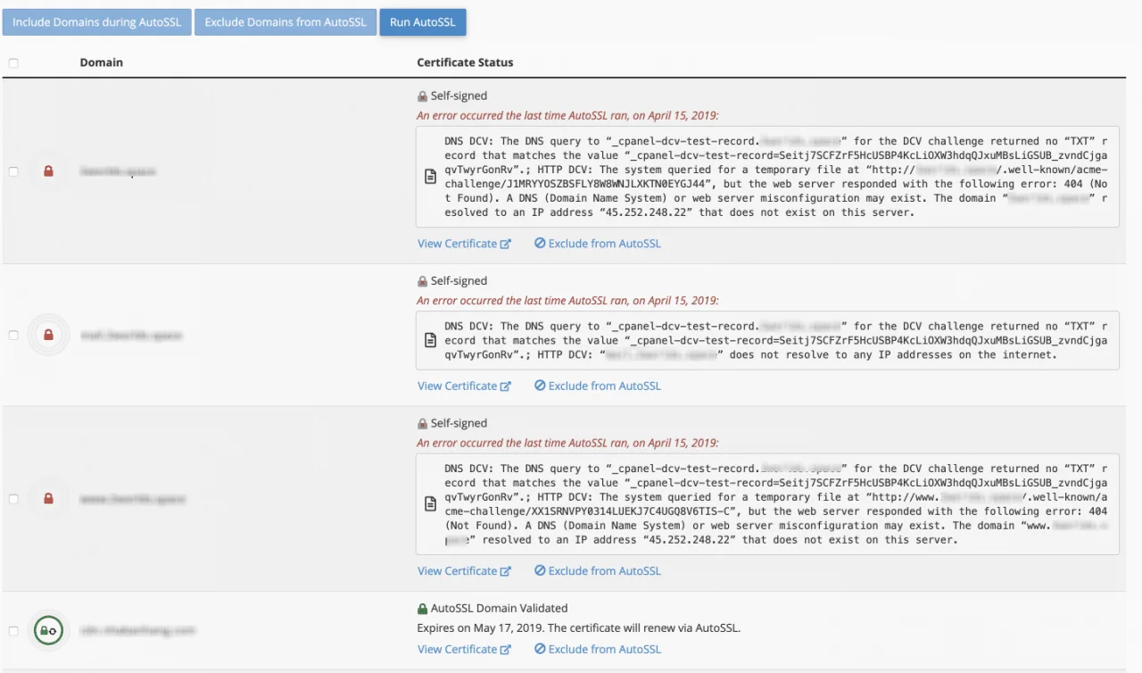Click the lock icon beside AutoSSL Domain Validated
The height and width of the screenshot is (673, 1142).
pyautogui.click(x=423, y=609)
